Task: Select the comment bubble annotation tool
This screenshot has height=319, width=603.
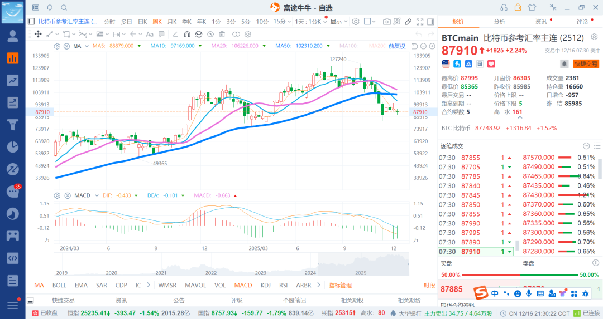Action: click(x=161, y=34)
